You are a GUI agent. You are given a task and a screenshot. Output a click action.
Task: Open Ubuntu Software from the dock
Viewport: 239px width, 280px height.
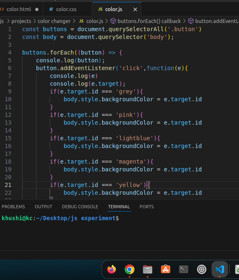[x=166, y=269]
